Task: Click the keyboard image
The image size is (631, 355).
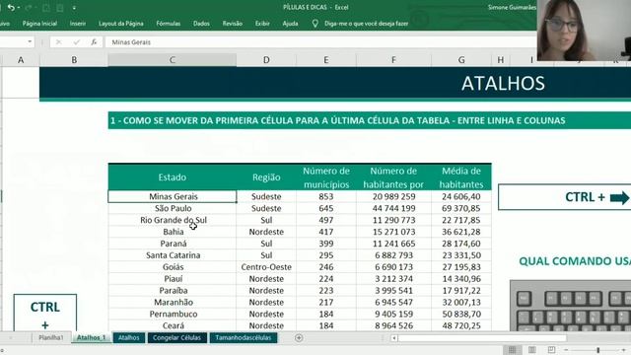Action: (x=570, y=306)
